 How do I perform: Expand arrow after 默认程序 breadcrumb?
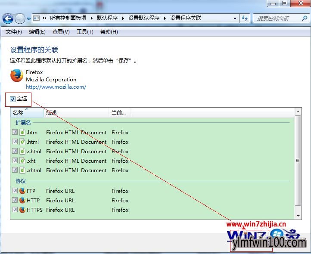pyautogui.click(x=123, y=18)
